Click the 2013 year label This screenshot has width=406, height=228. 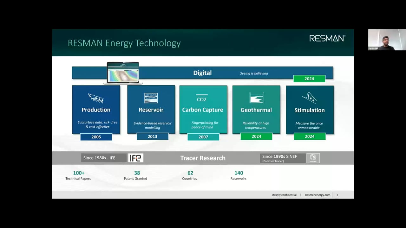pyautogui.click(x=153, y=136)
